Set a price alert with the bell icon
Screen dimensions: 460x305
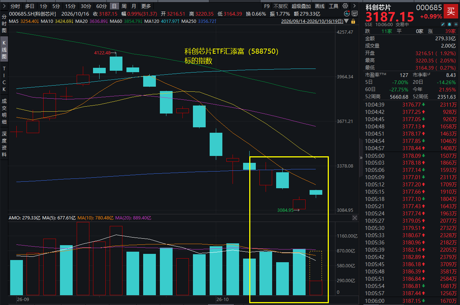pyautogui.click(x=449, y=24)
